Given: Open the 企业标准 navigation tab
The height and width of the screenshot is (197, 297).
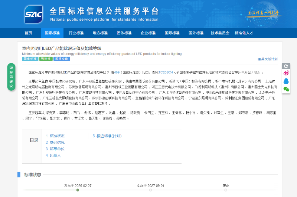Looking at the screenshot, I should pos(148,33).
